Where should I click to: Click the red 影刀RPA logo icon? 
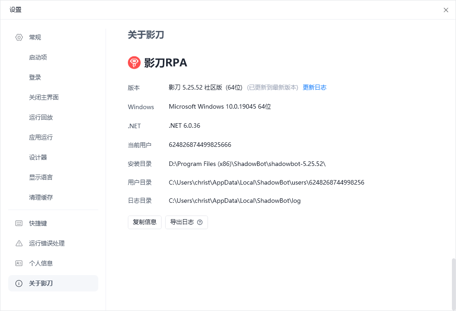point(134,62)
